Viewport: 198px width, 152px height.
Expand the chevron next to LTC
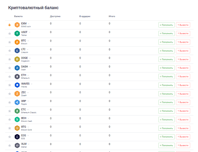[x=28, y=49]
